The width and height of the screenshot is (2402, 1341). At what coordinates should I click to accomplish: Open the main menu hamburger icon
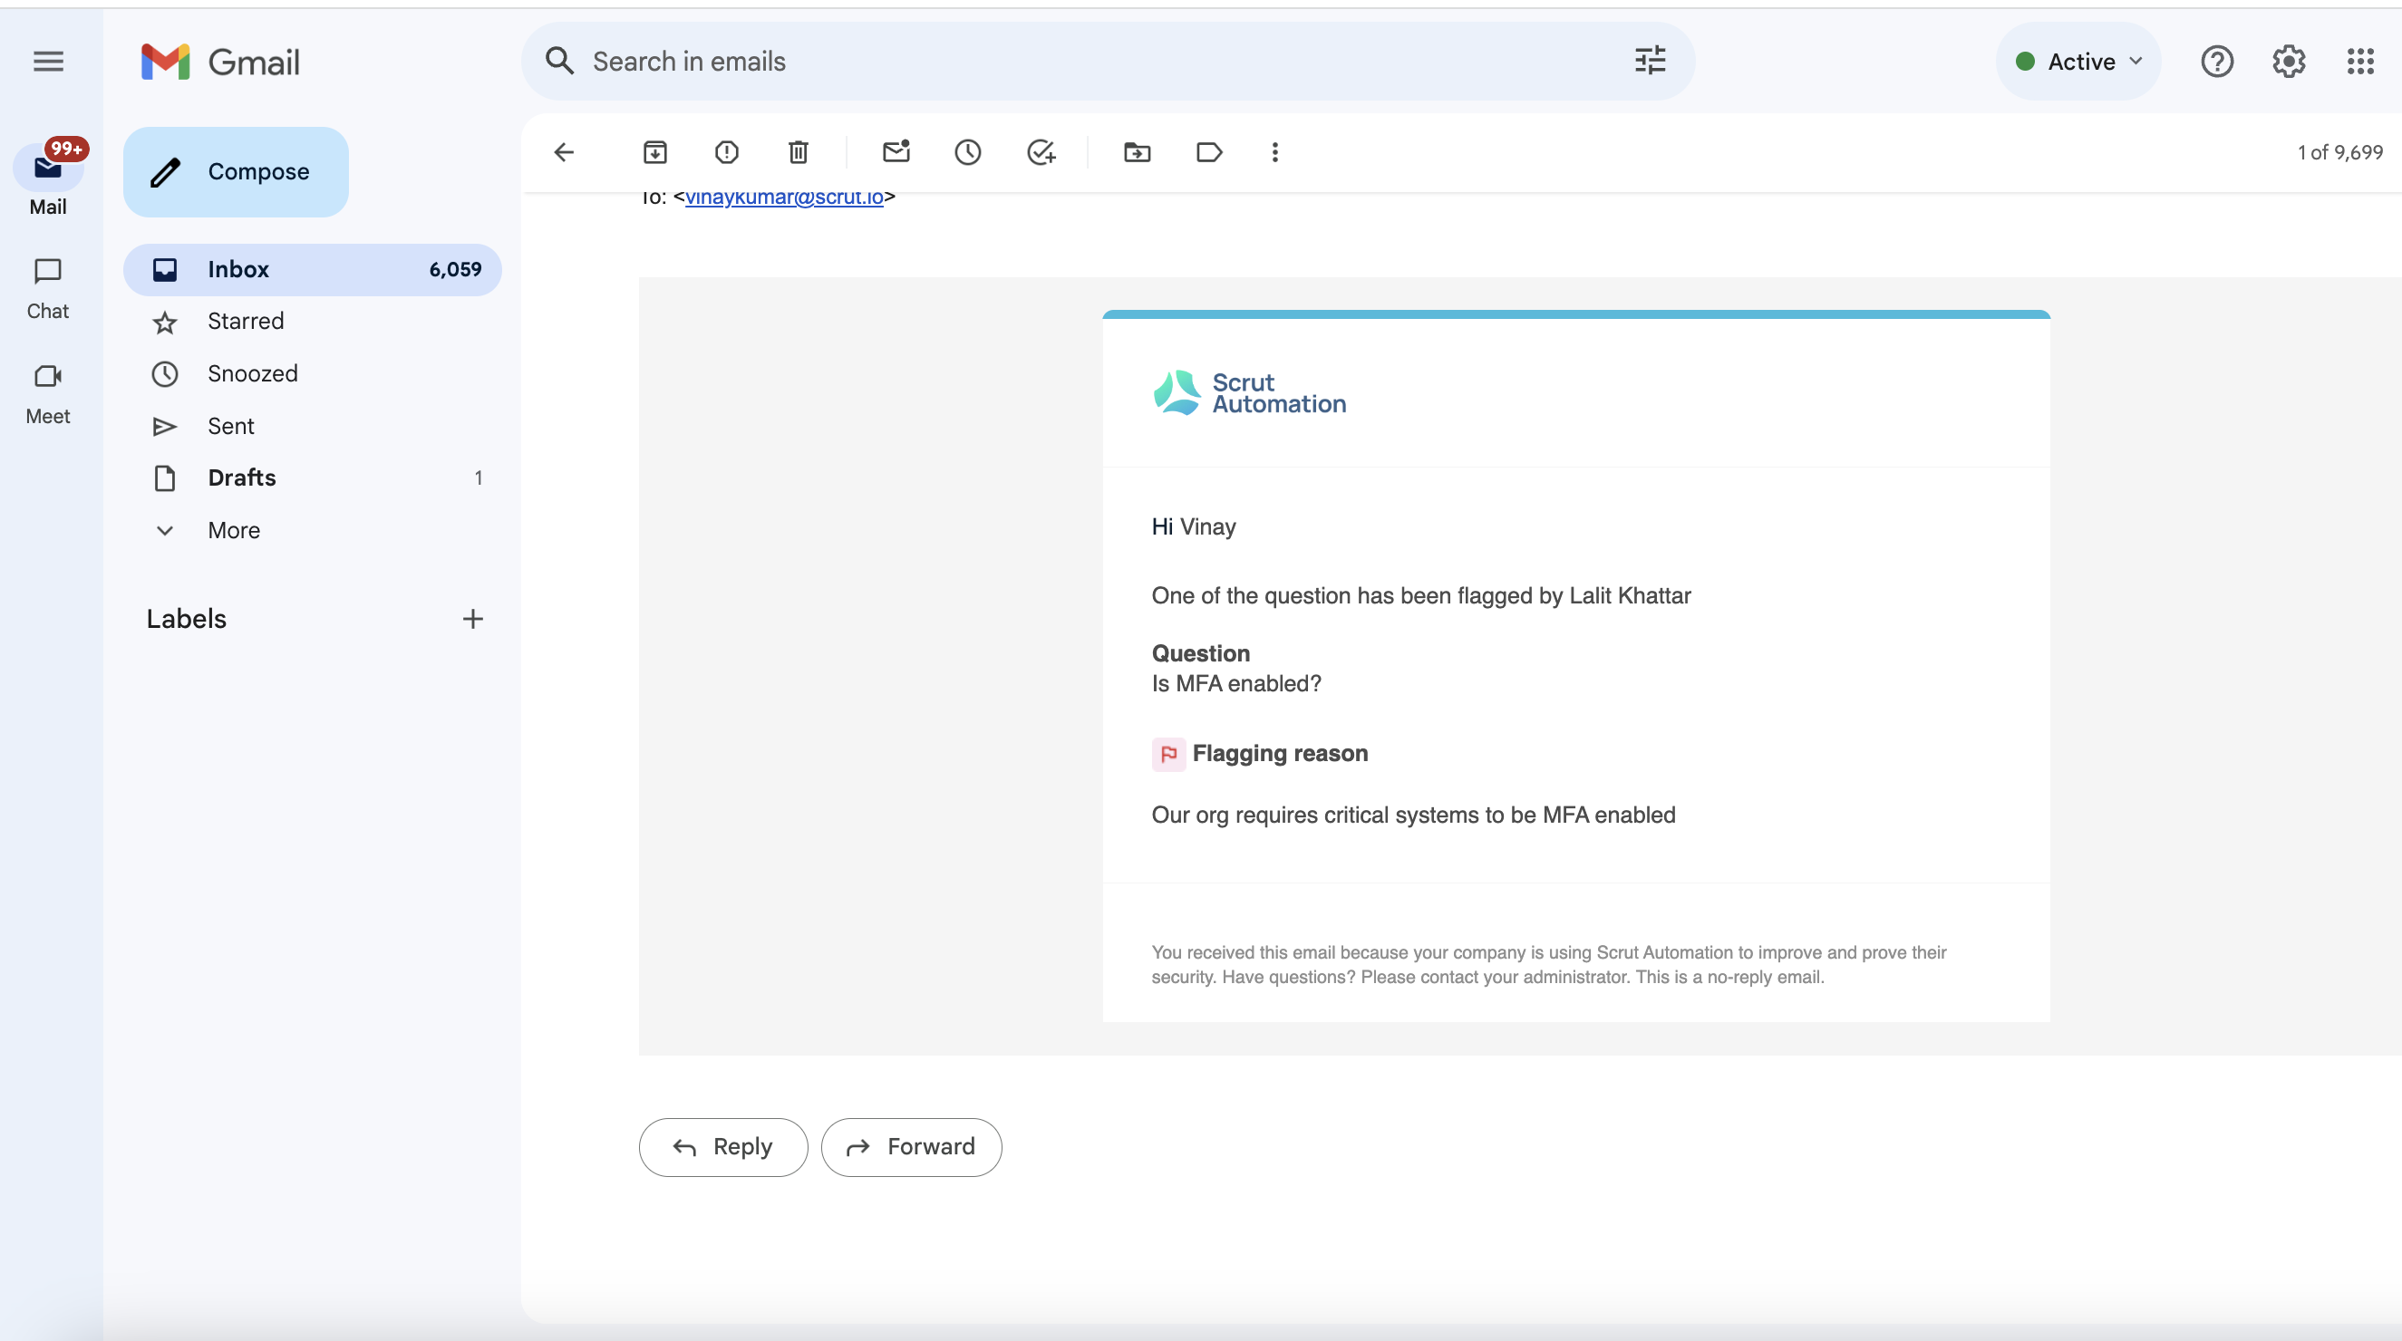pyautogui.click(x=48, y=62)
